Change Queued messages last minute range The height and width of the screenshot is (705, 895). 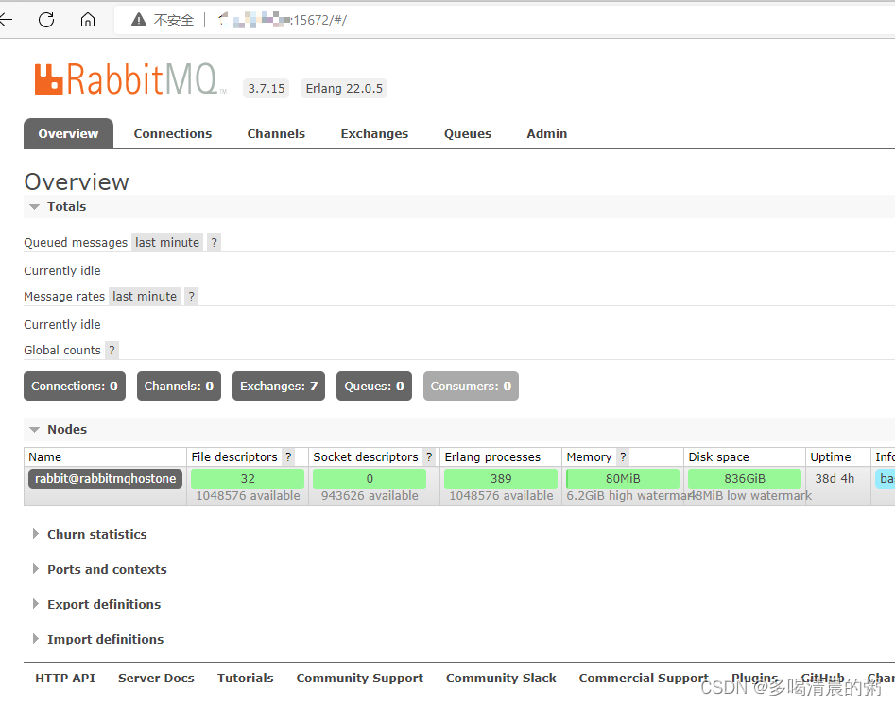tap(167, 243)
